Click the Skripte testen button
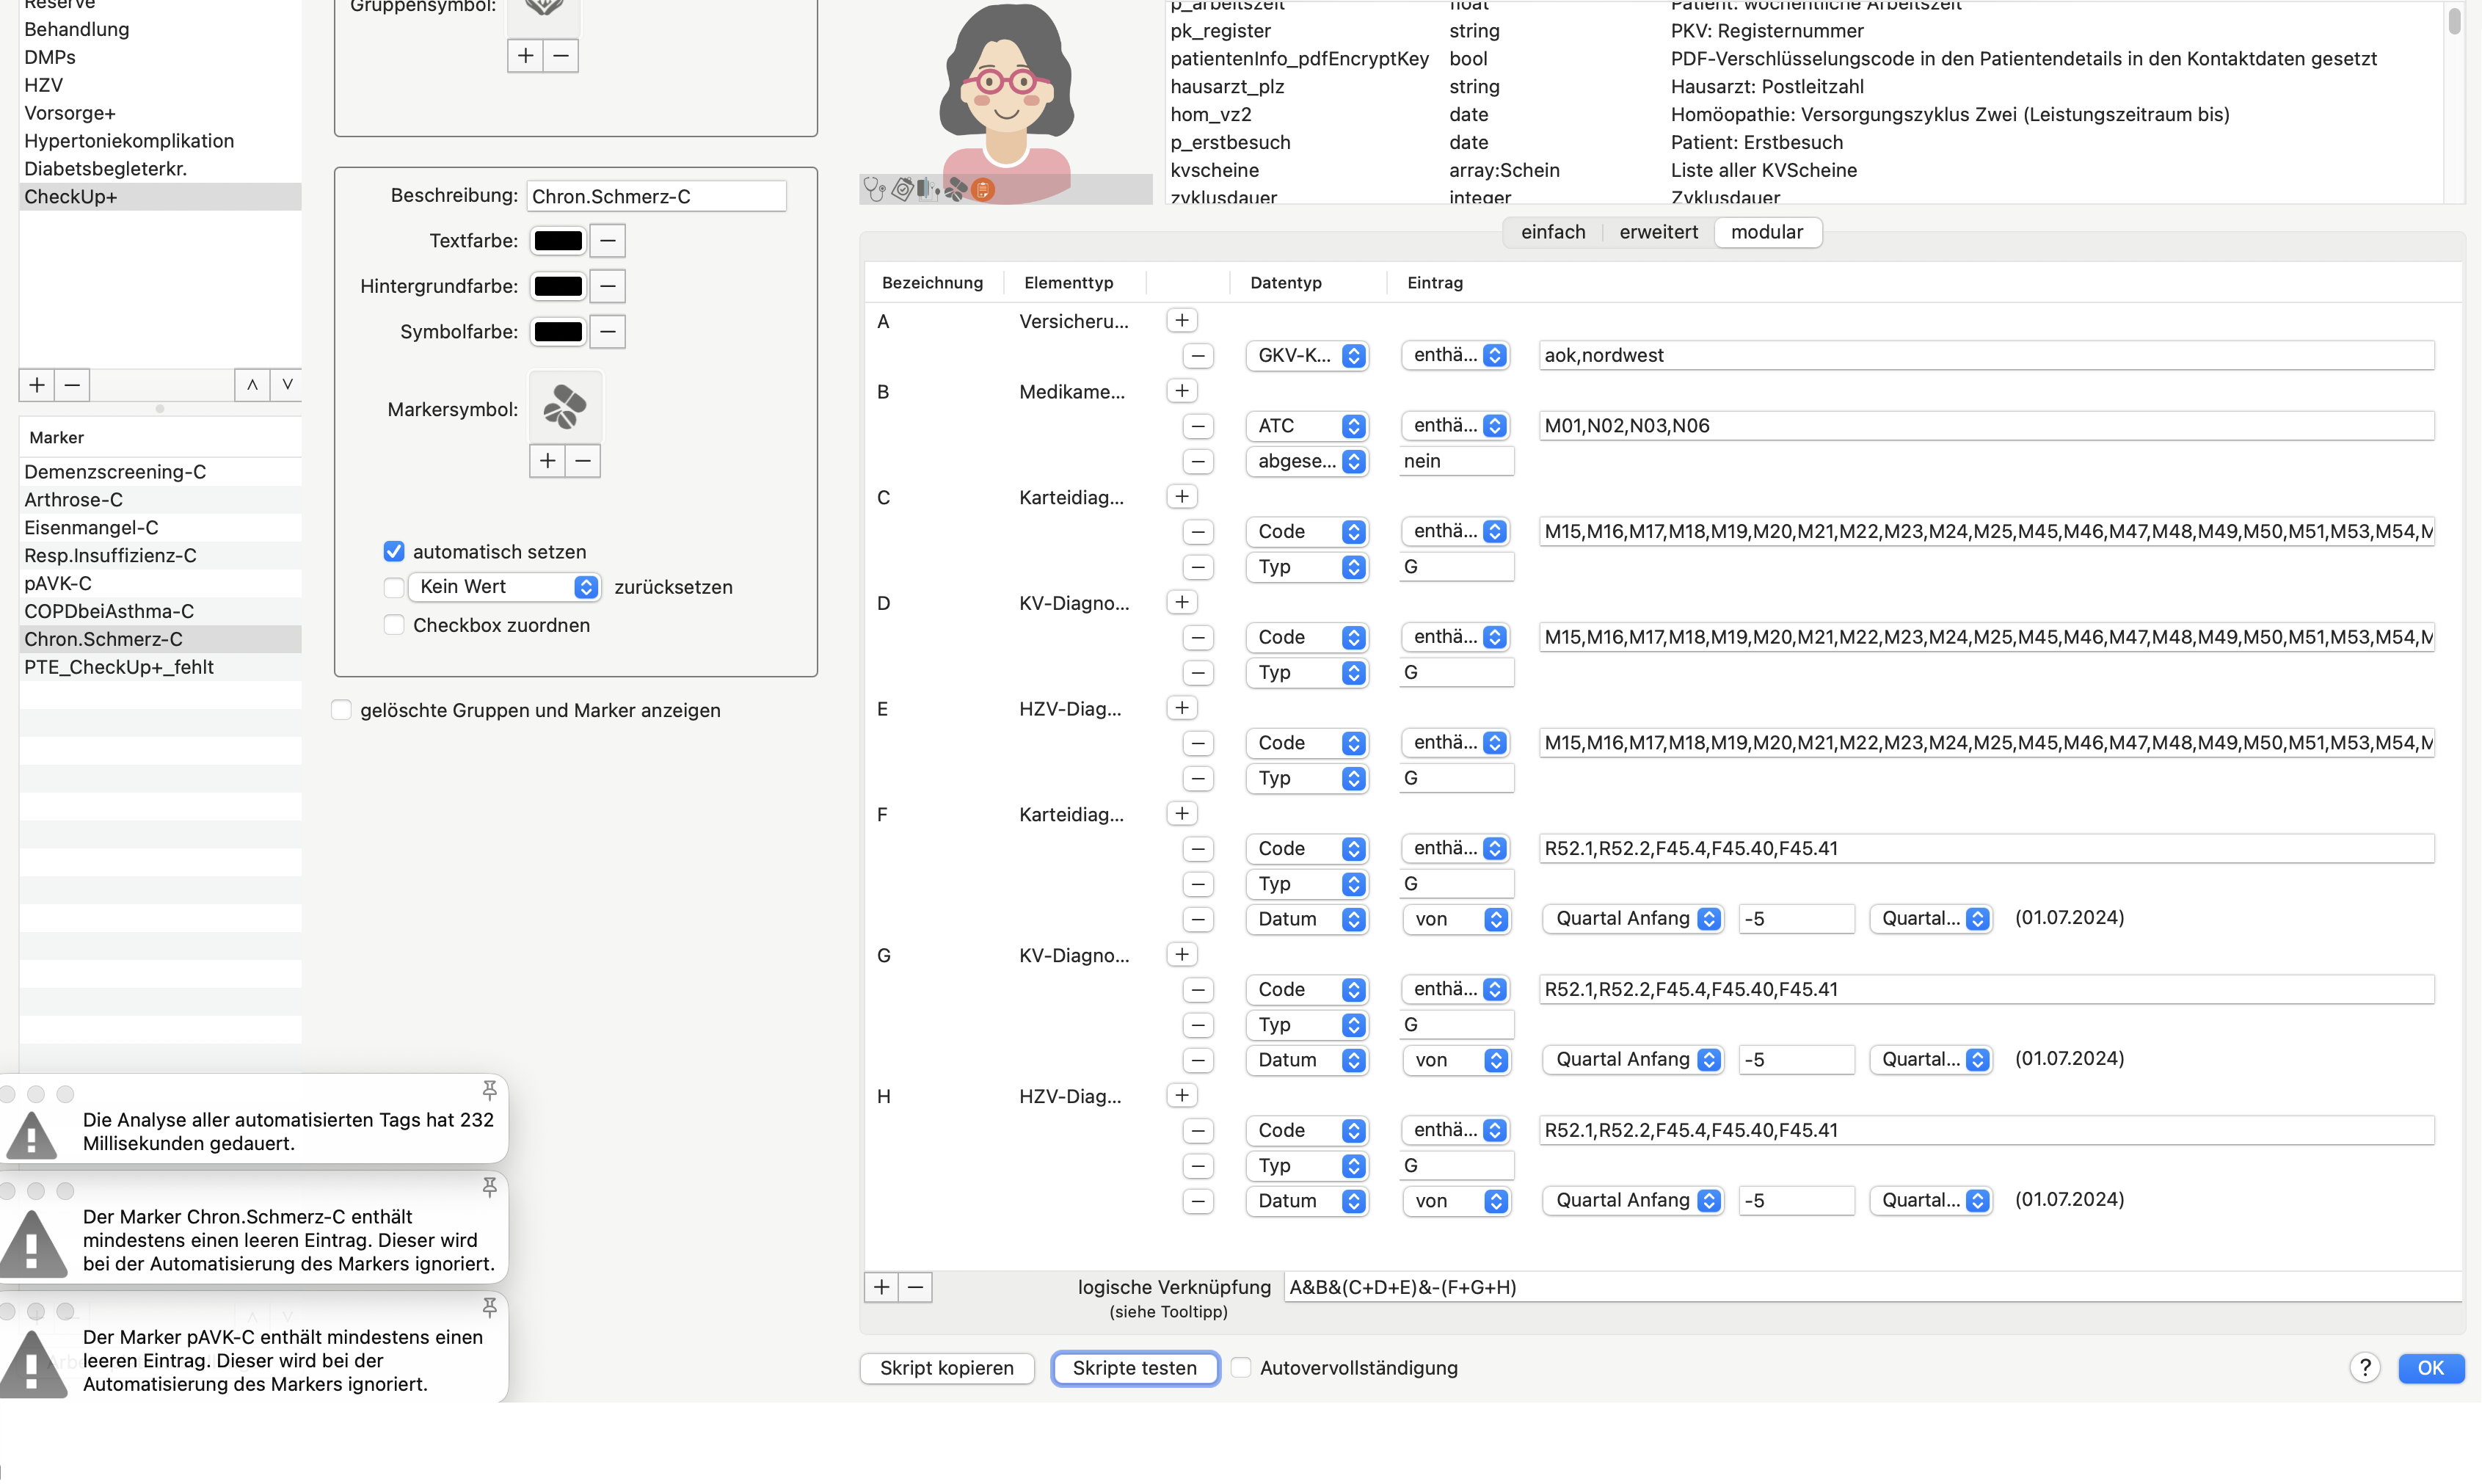Image resolution: width=2482 pixels, height=1484 pixels. pos(1135,1368)
